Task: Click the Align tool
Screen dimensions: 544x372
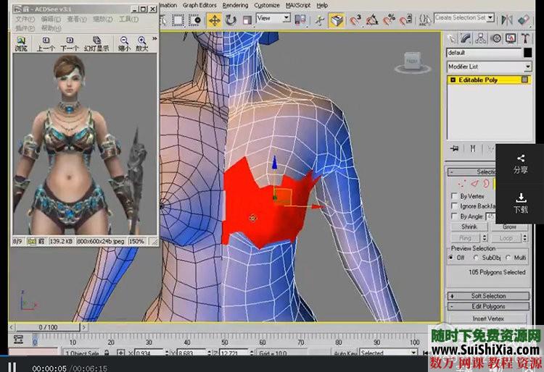Action: (x=524, y=20)
